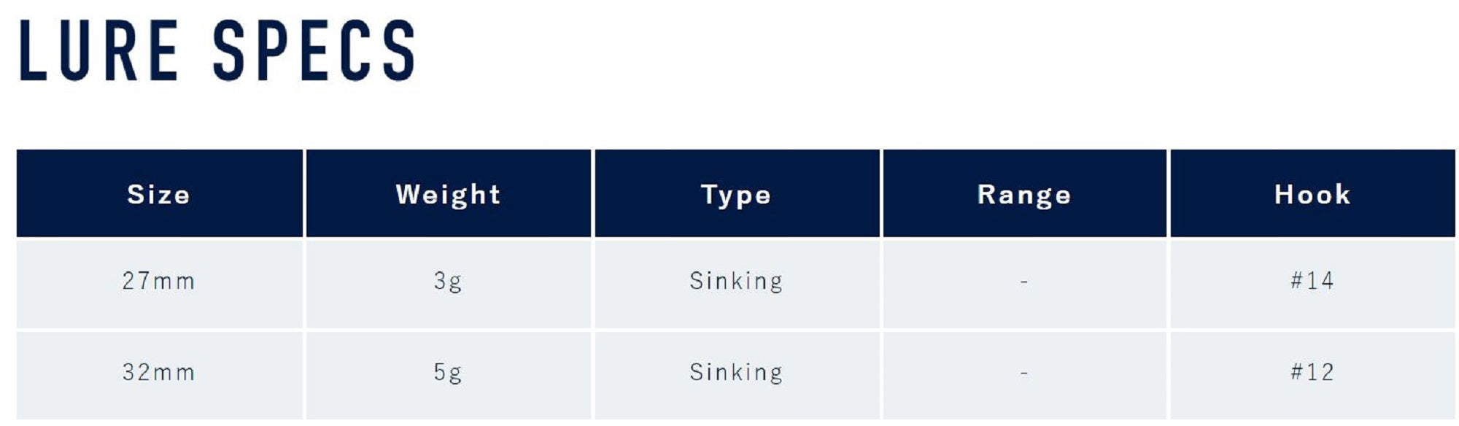Click the Type column header

pos(736,195)
